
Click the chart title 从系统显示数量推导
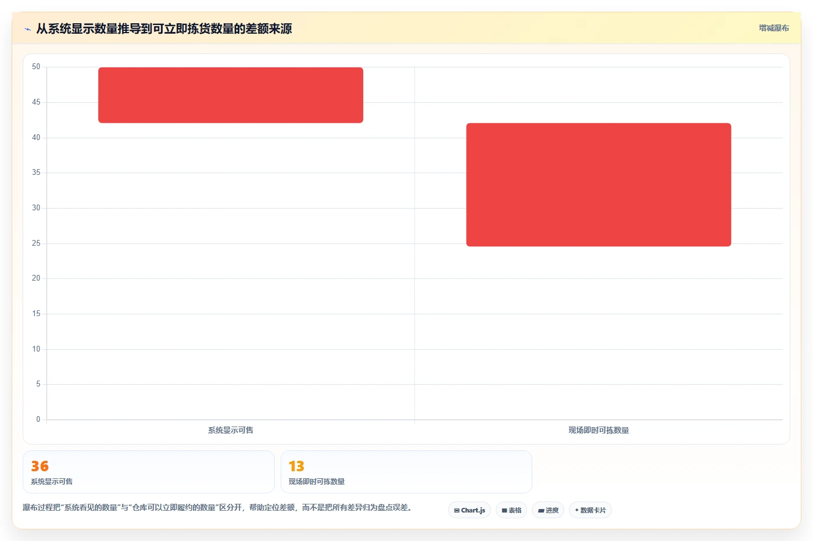pos(164,28)
